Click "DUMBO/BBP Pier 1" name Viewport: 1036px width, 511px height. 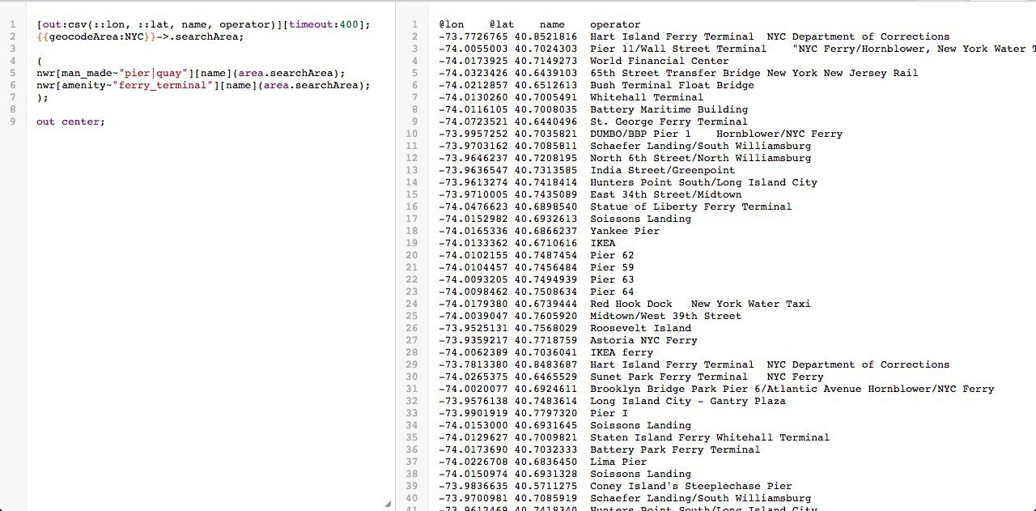point(640,134)
